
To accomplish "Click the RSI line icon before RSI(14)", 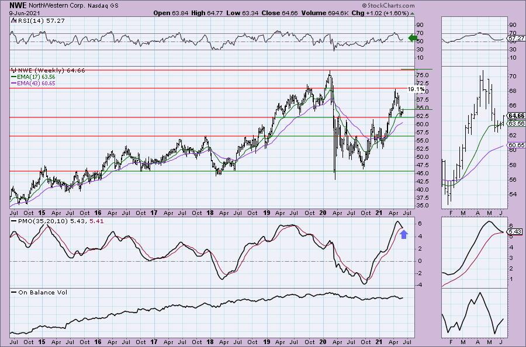I will point(13,20).
